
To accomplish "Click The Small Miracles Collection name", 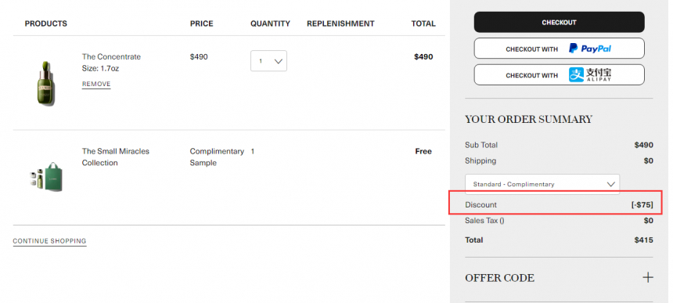I will coord(116,157).
